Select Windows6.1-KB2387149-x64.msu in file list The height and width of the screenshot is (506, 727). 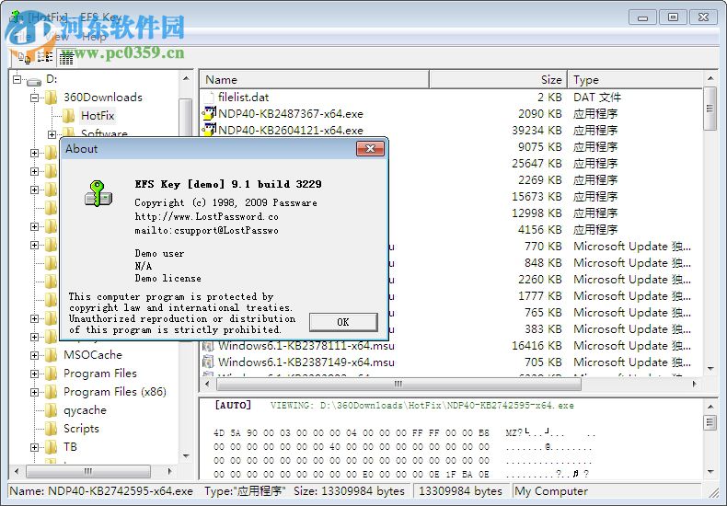[306, 362]
